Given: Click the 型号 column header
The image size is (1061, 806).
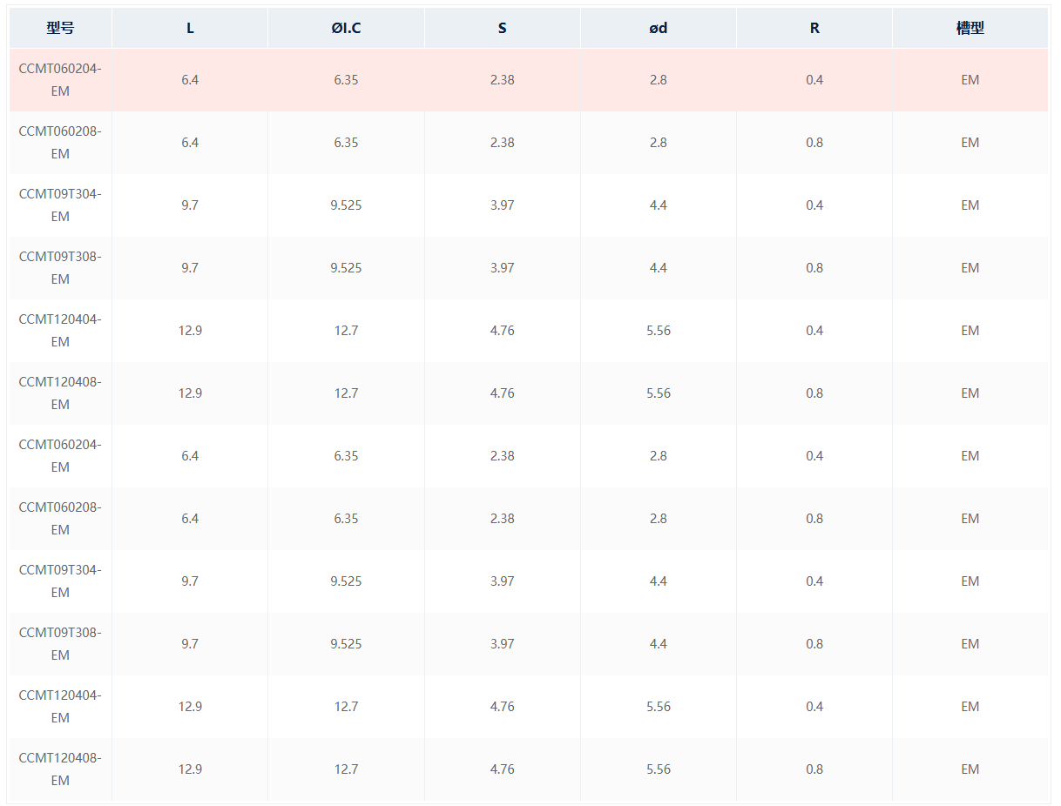Looking at the screenshot, I should pyautogui.click(x=60, y=28).
